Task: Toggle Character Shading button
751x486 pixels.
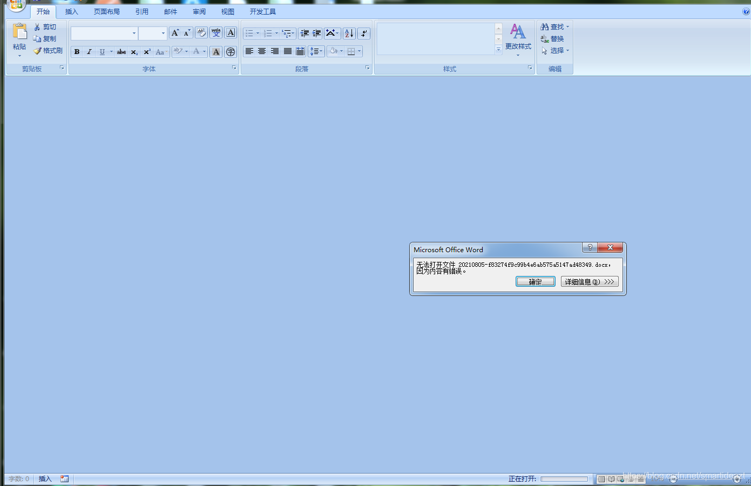Action: pos(216,52)
